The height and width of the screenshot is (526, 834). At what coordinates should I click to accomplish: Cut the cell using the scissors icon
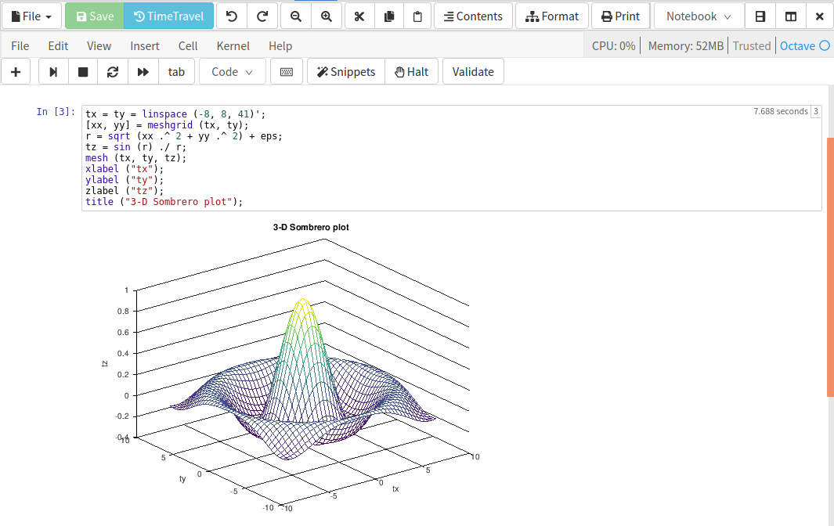[x=359, y=16]
